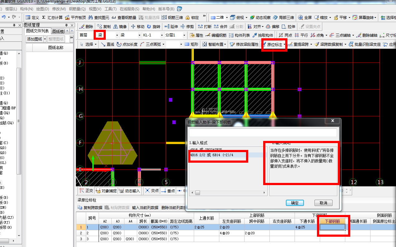Viewport: 396px width, 247px height.
Task: Select the 直线 line drawing tool
Action: pyautogui.click(x=108, y=44)
